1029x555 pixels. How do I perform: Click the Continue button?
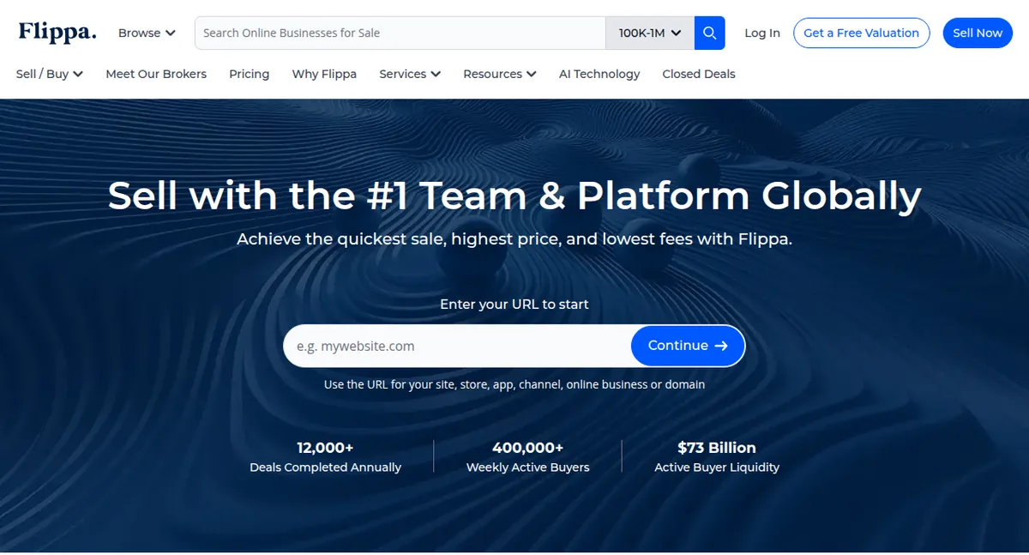tap(688, 346)
